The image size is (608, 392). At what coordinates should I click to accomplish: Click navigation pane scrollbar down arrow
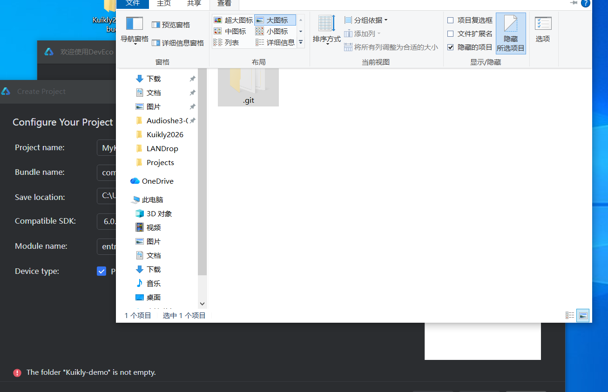tap(202, 304)
